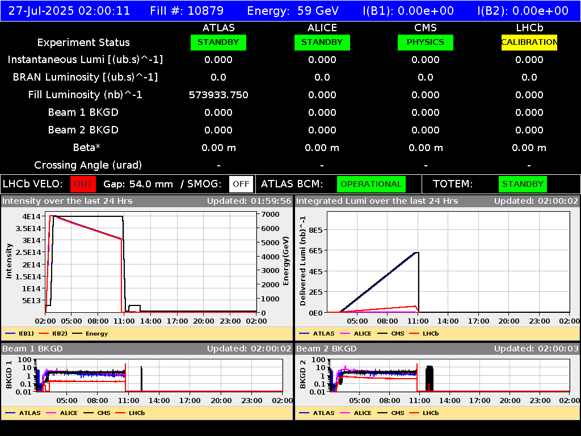The height and width of the screenshot is (436, 581).
Task: Click the Instantaneous Lumi row label
Action: tap(85, 60)
